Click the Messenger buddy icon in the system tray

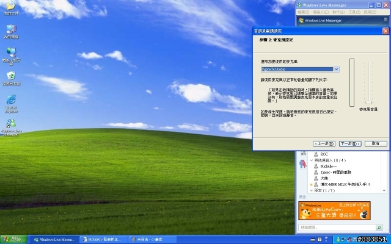pyautogui.click(x=338, y=240)
